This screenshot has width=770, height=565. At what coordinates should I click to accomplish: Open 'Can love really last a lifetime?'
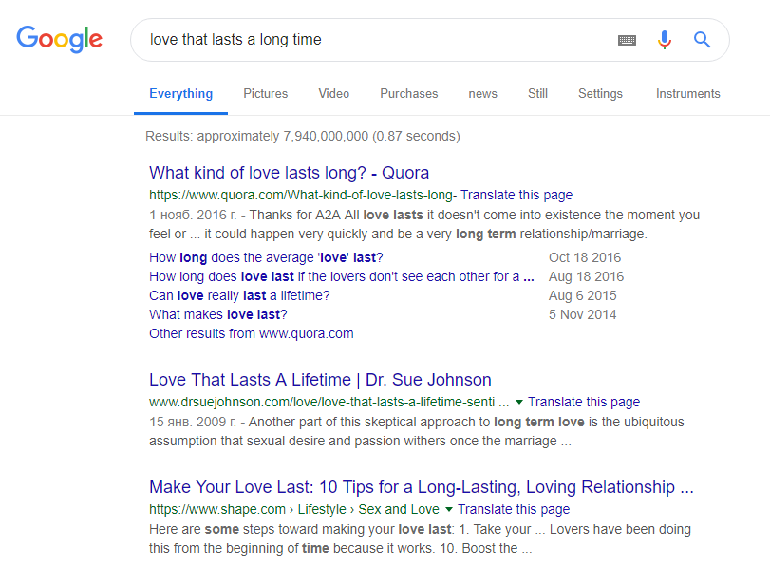click(239, 295)
